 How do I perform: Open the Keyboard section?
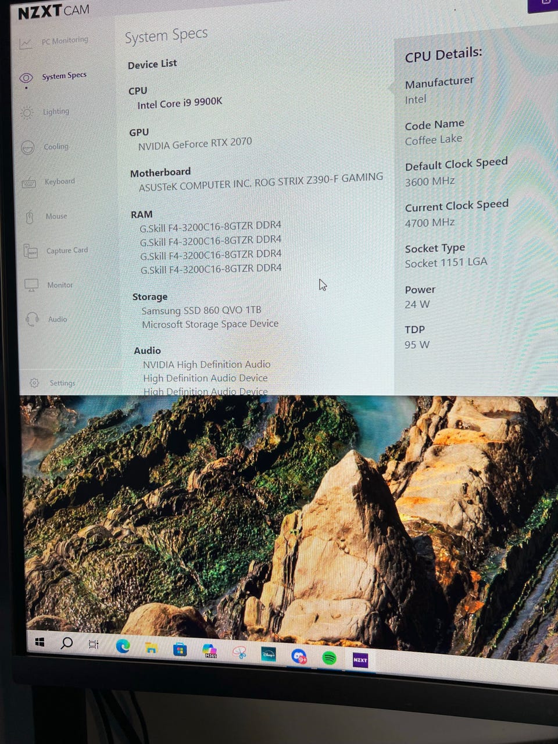click(x=60, y=181)
